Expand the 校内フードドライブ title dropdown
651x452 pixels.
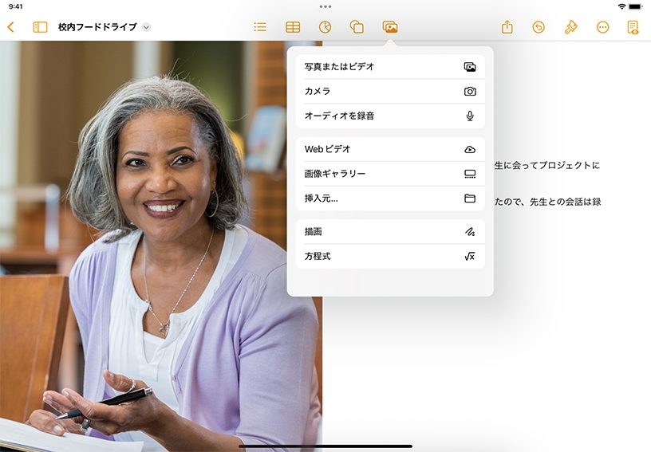tap(146, 27)
